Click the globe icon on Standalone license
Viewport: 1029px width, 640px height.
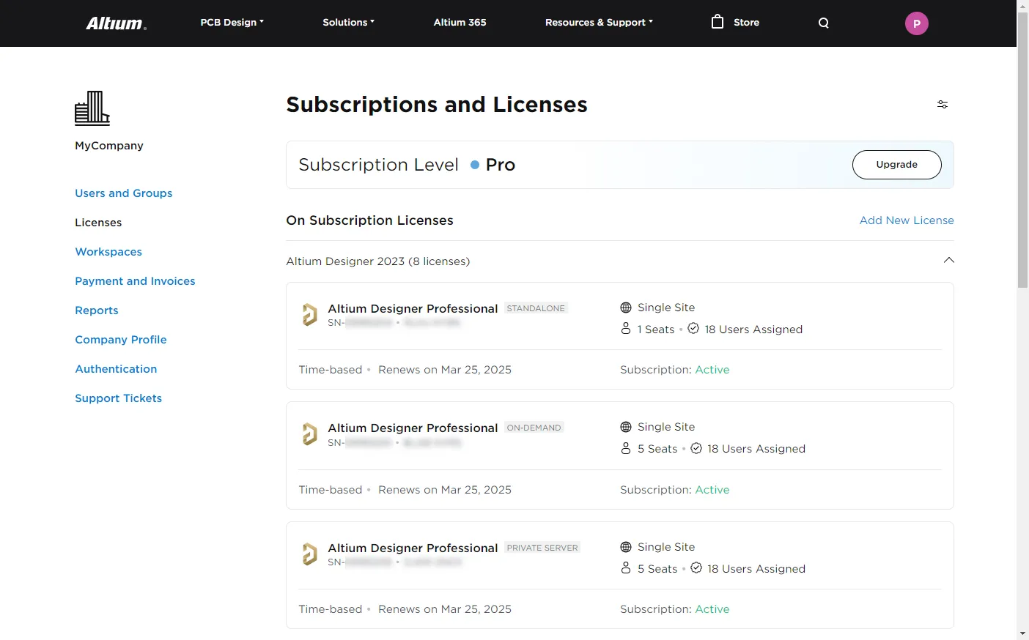point(626,308)
